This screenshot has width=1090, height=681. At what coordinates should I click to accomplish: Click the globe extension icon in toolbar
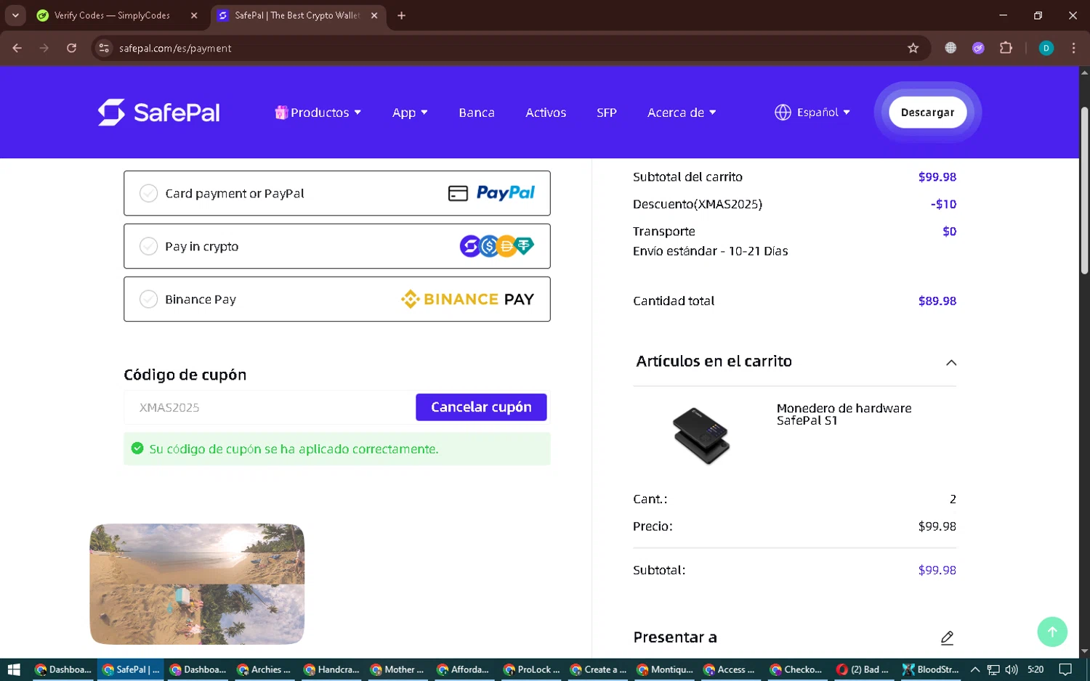point(950,48)
